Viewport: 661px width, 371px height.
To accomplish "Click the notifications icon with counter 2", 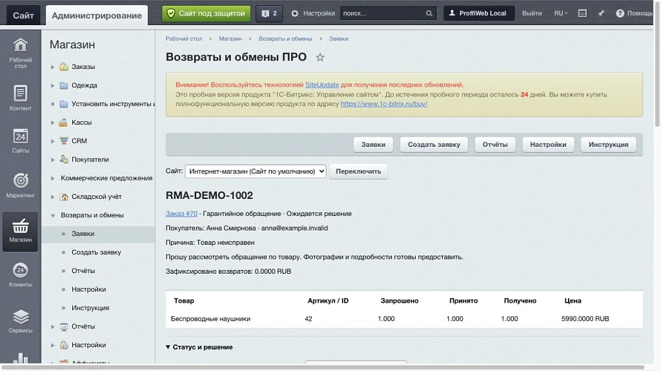I will point(269,14).
